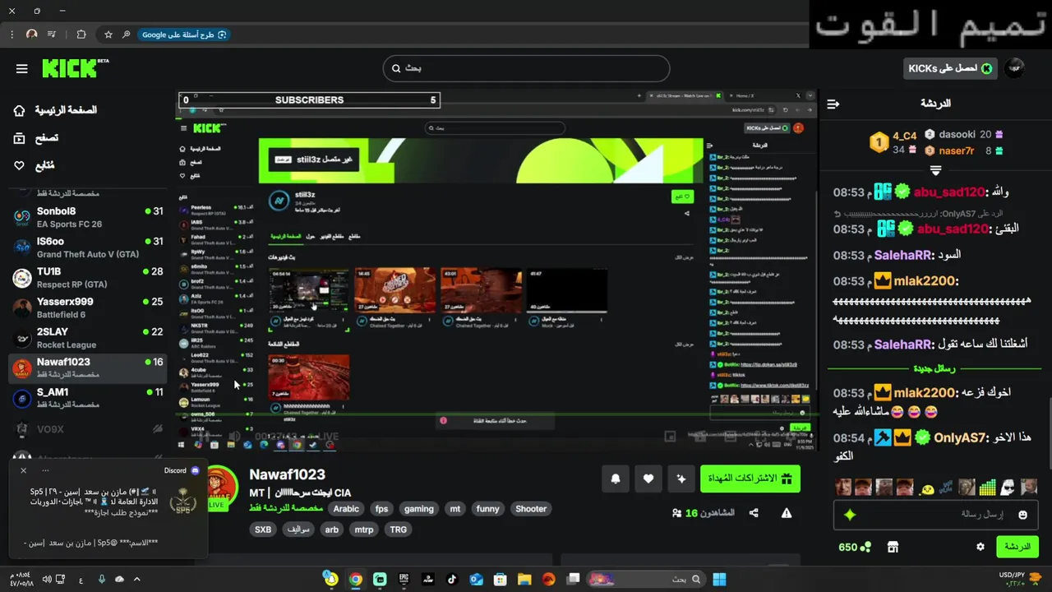Collapse the chat panel icon
The width and height of the screenshot is (1052, 592).
tap(833, 104)
